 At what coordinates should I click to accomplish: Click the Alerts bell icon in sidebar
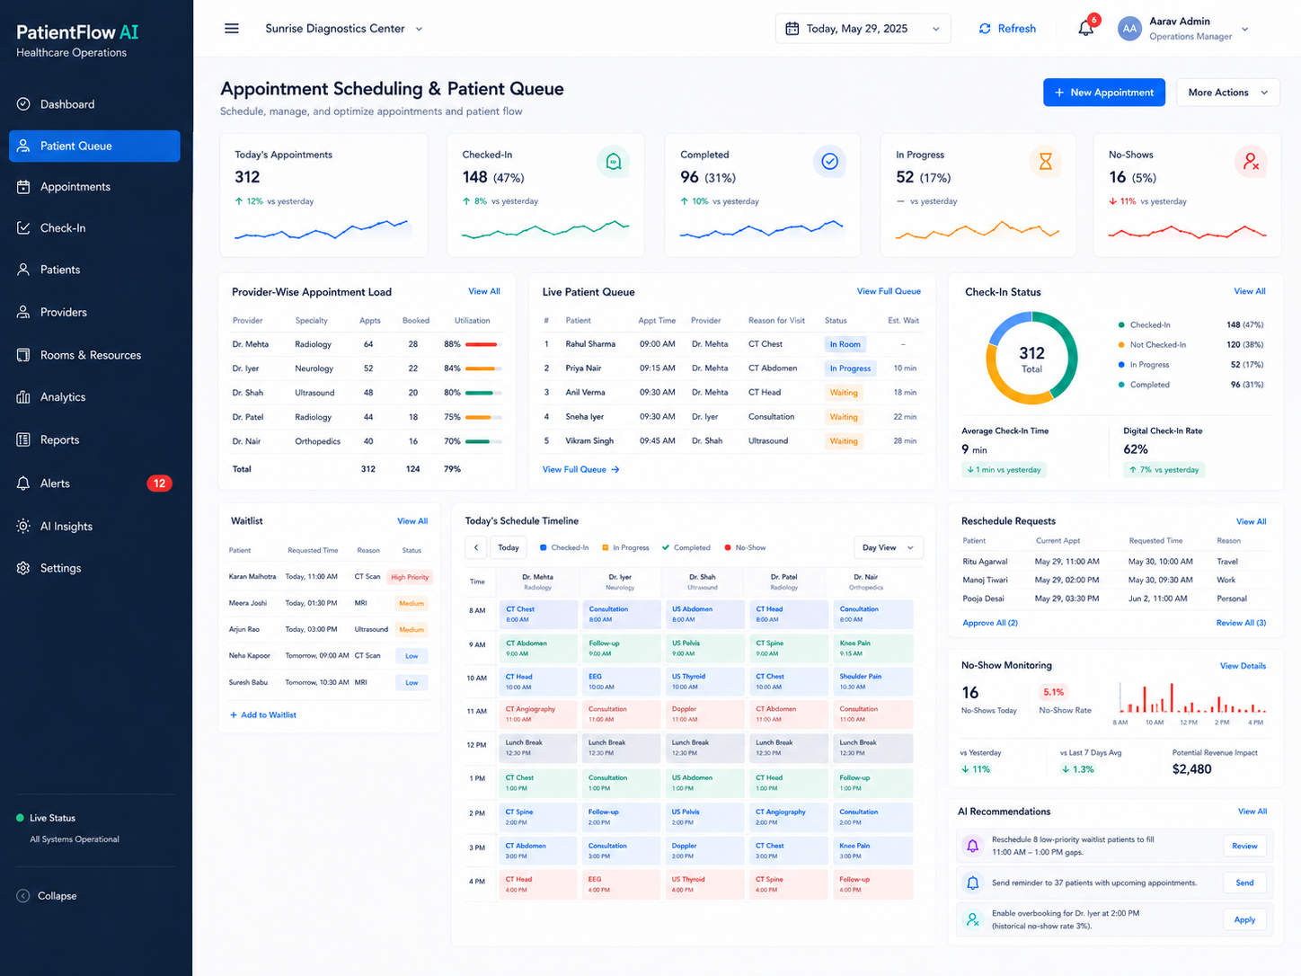point(23,484)
